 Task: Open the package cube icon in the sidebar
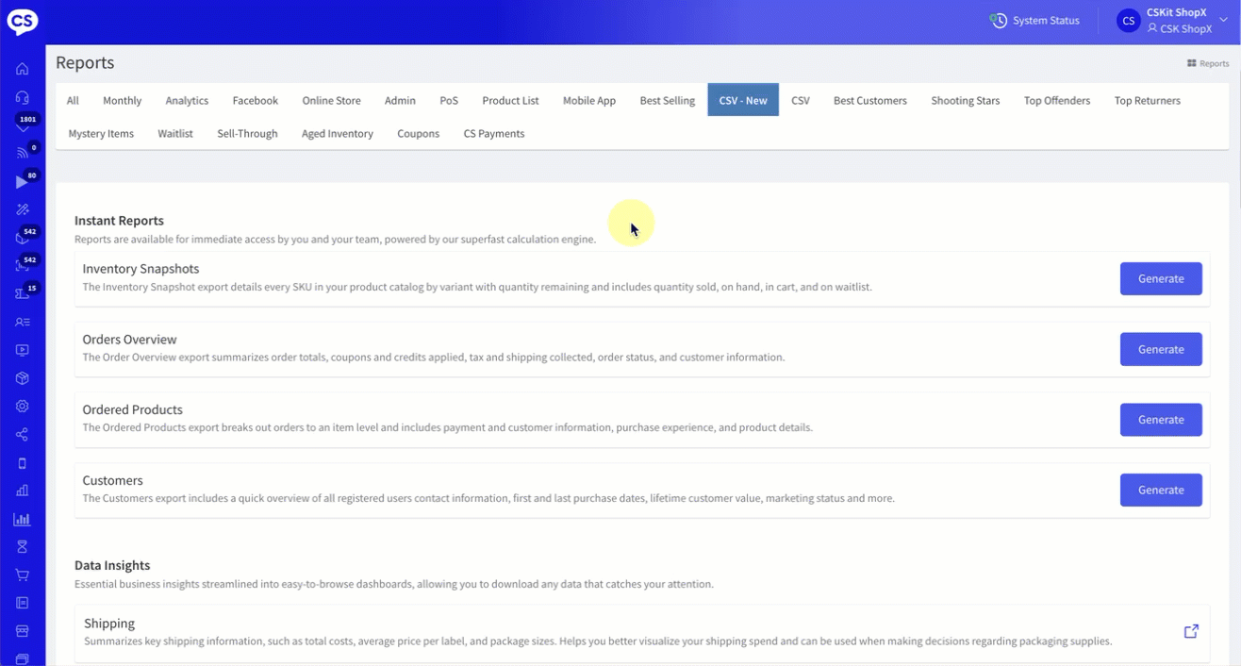pyautogui.click(x=23, y=378)
